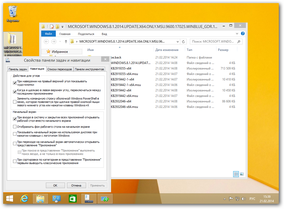Select file KB2919355-x64.msu
284x209 pixels.
124,74
